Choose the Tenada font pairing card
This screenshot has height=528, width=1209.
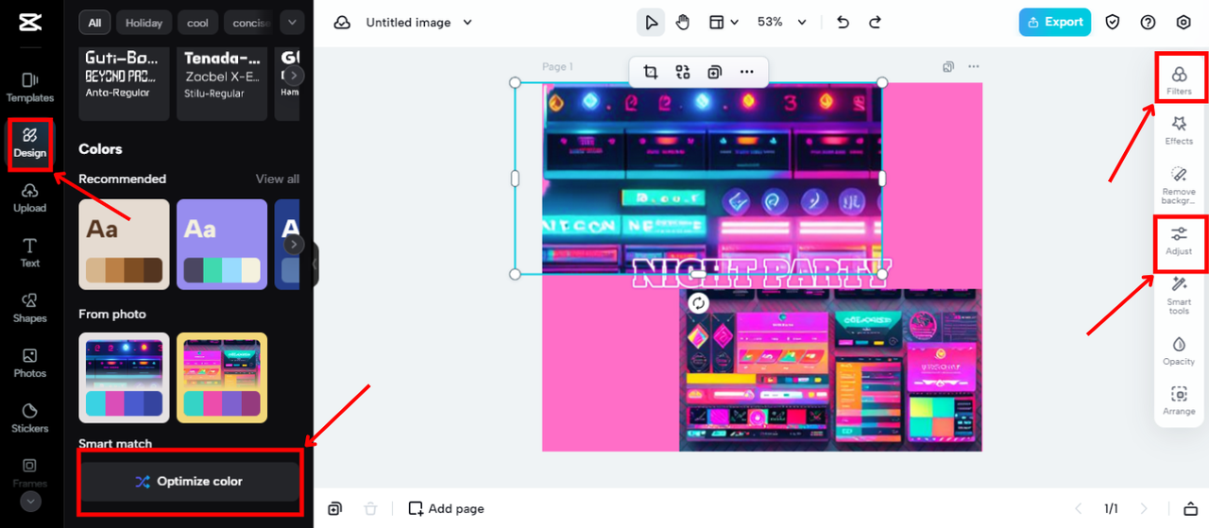click(222, 83)
